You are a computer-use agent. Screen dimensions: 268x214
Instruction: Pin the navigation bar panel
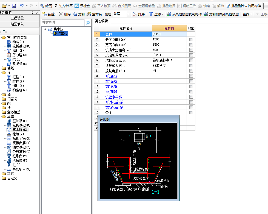coord(33,13)
